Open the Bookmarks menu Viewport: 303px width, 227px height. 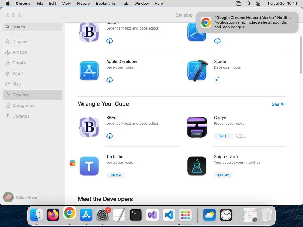point(106,4)
